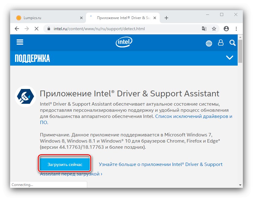Go back to the previous page
The image size is (253, 198).
coord(17,29)
